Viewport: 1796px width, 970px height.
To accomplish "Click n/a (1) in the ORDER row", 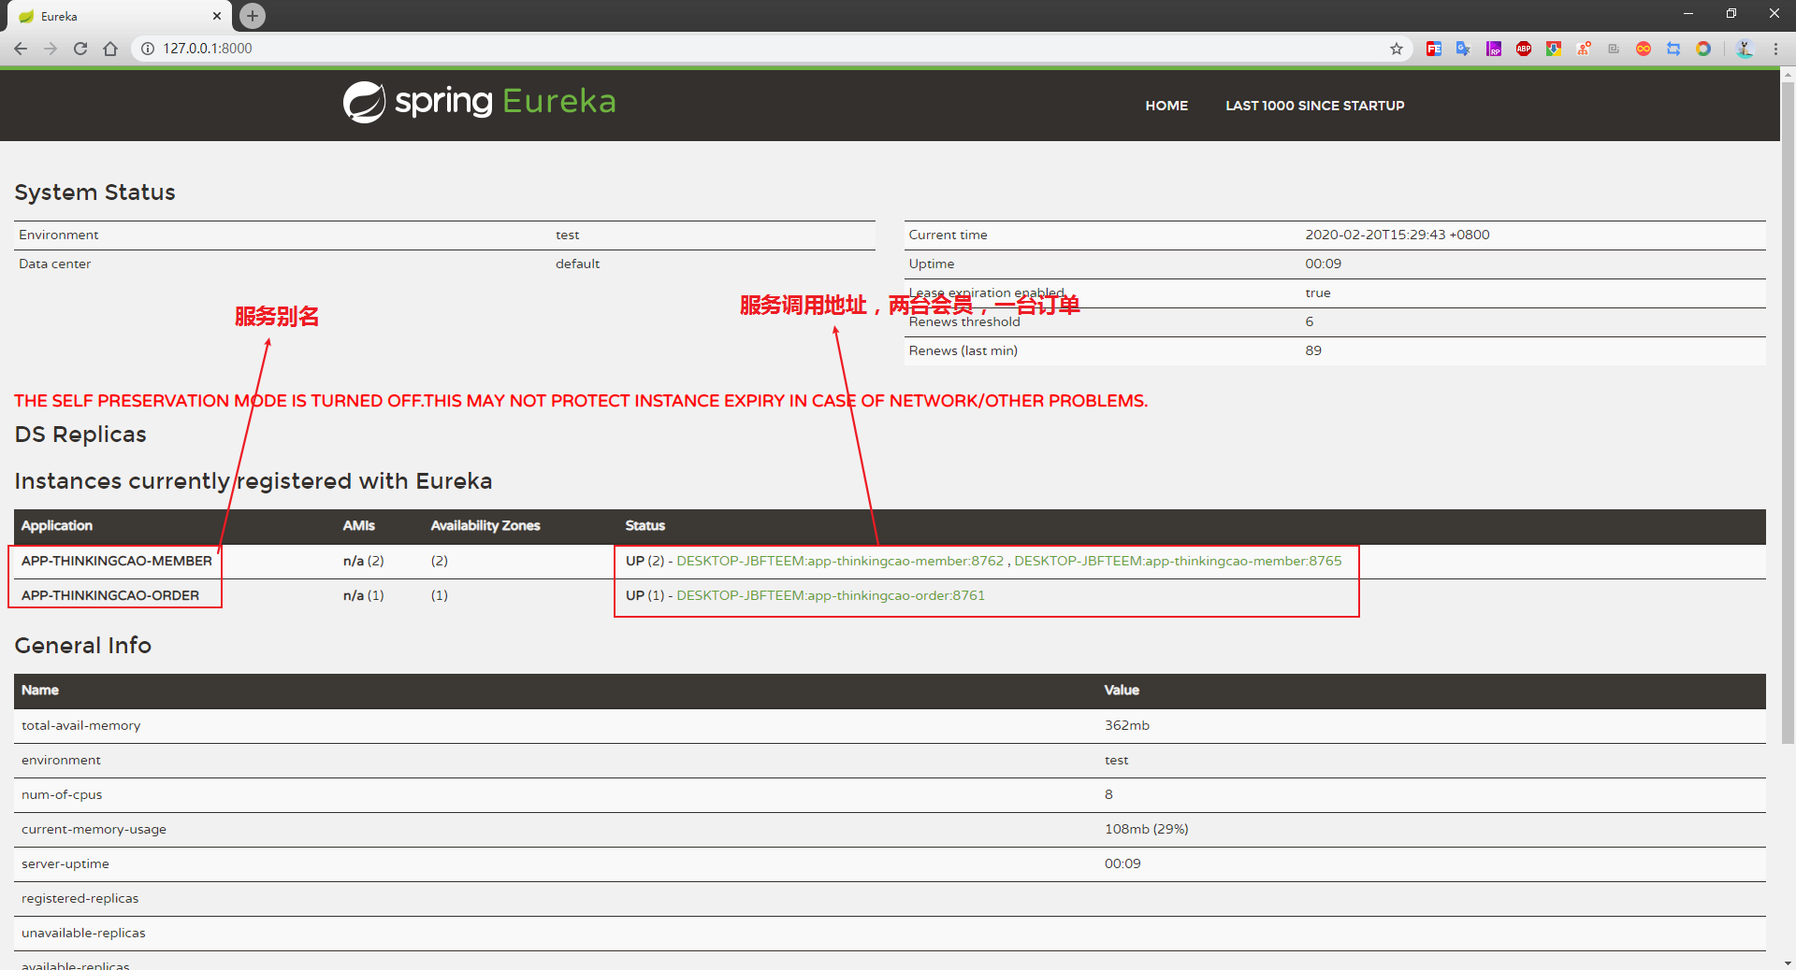I will 364,595.
